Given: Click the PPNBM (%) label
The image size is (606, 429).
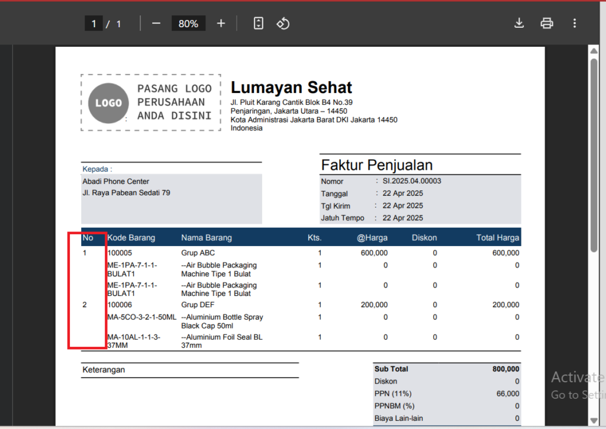Looking at the screenshot, I should point(394,406).
